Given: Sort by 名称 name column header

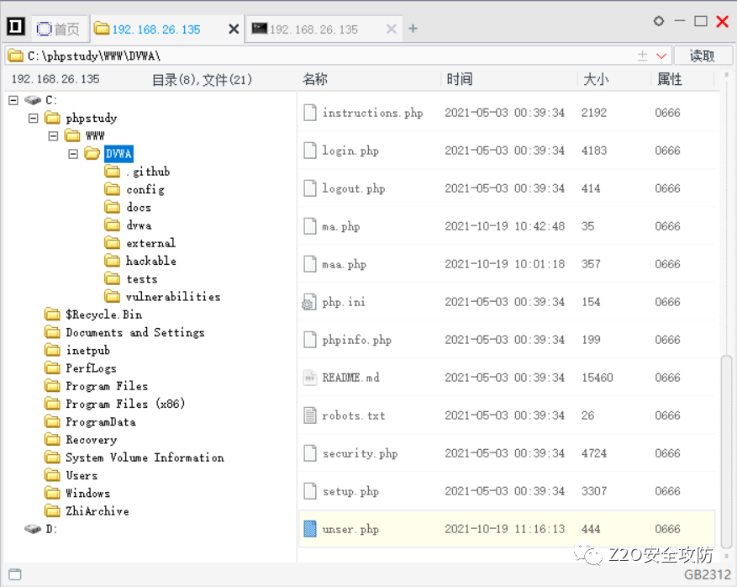Looking at the screenshot, I should coord(315,79).
